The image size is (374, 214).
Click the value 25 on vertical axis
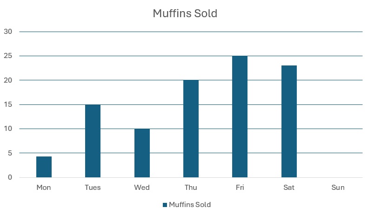click(x=8, y=56)
